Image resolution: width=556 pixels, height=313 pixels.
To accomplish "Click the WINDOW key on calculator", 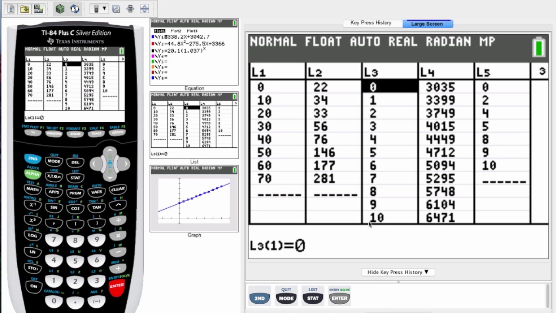I will click(54, 133).
